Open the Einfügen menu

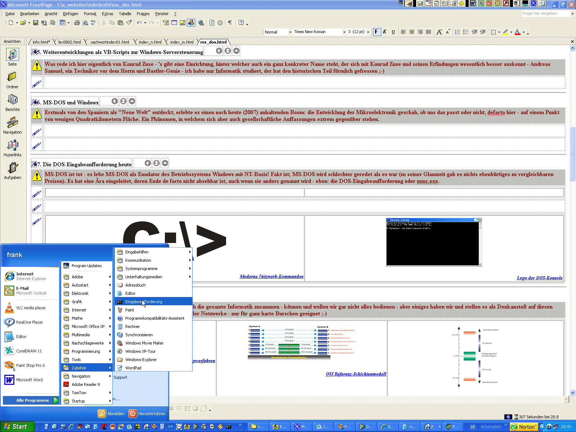(x=71, y=14)
